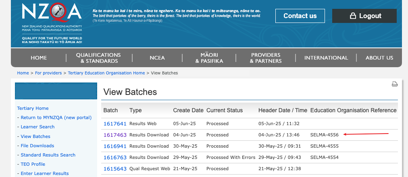
Task: Open batch 1615643
Action: coord(115,169)
